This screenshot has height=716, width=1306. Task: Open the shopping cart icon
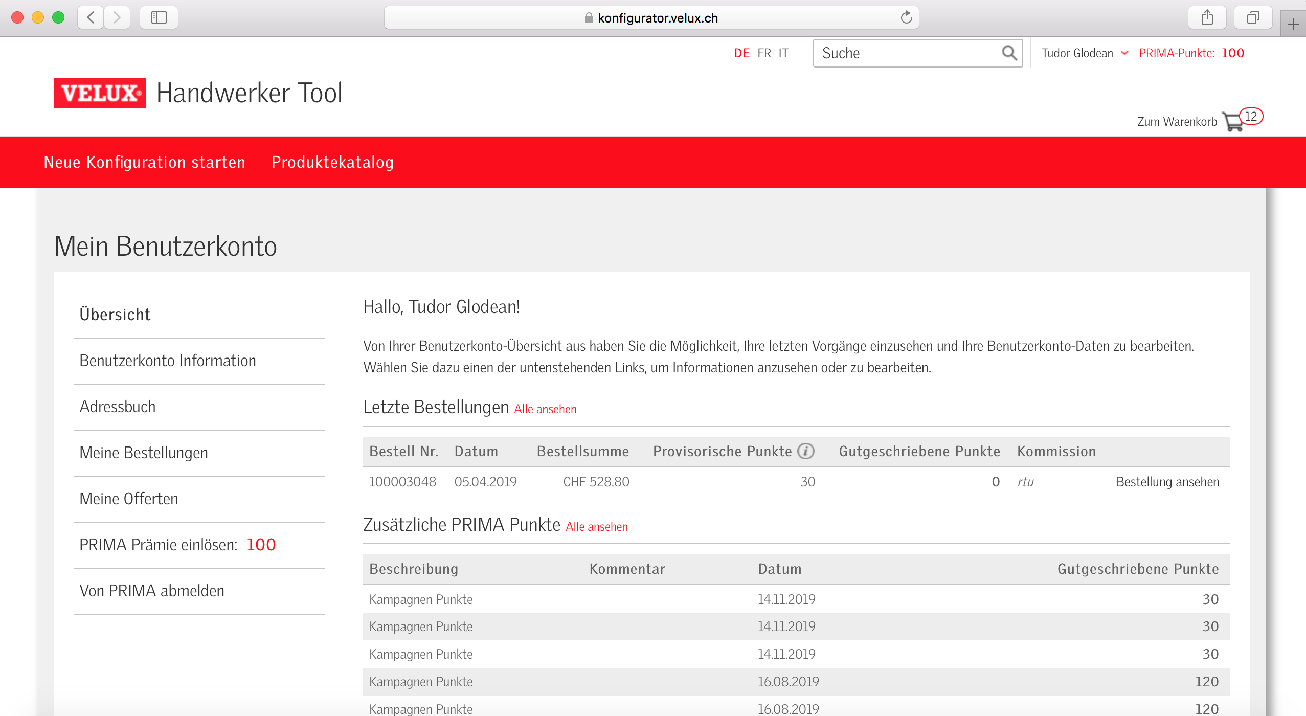(x=1233, y=122)
